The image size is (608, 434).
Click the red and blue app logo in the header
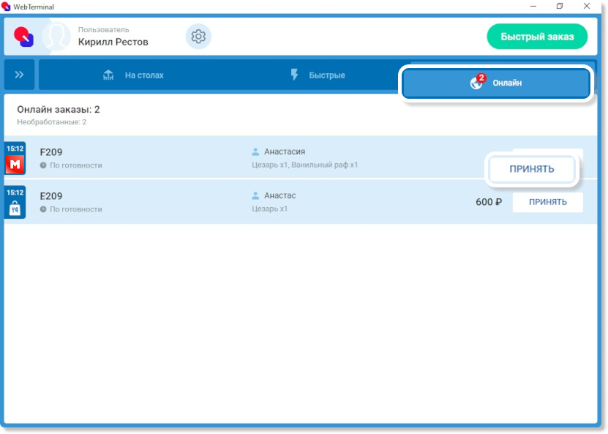[x=24, y=37]
